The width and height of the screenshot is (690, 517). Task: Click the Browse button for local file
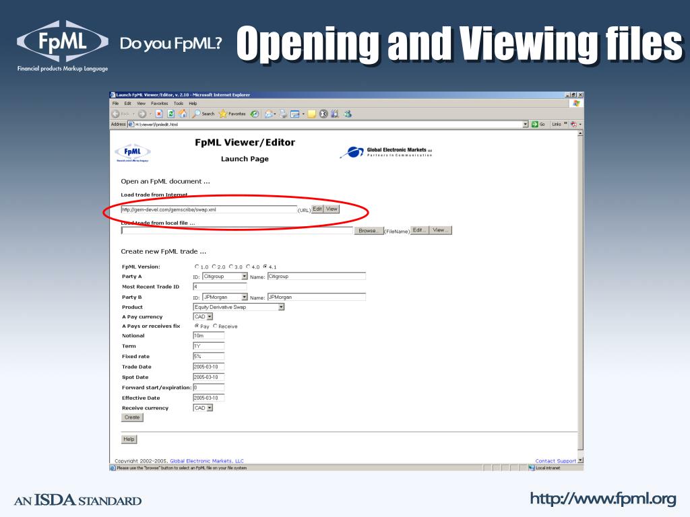pos(369,230)
